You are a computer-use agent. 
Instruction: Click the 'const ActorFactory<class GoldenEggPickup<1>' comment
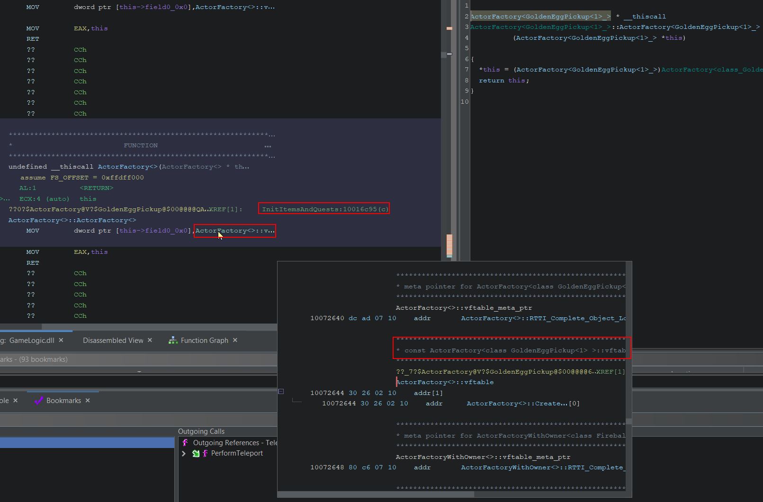point(511,350)
